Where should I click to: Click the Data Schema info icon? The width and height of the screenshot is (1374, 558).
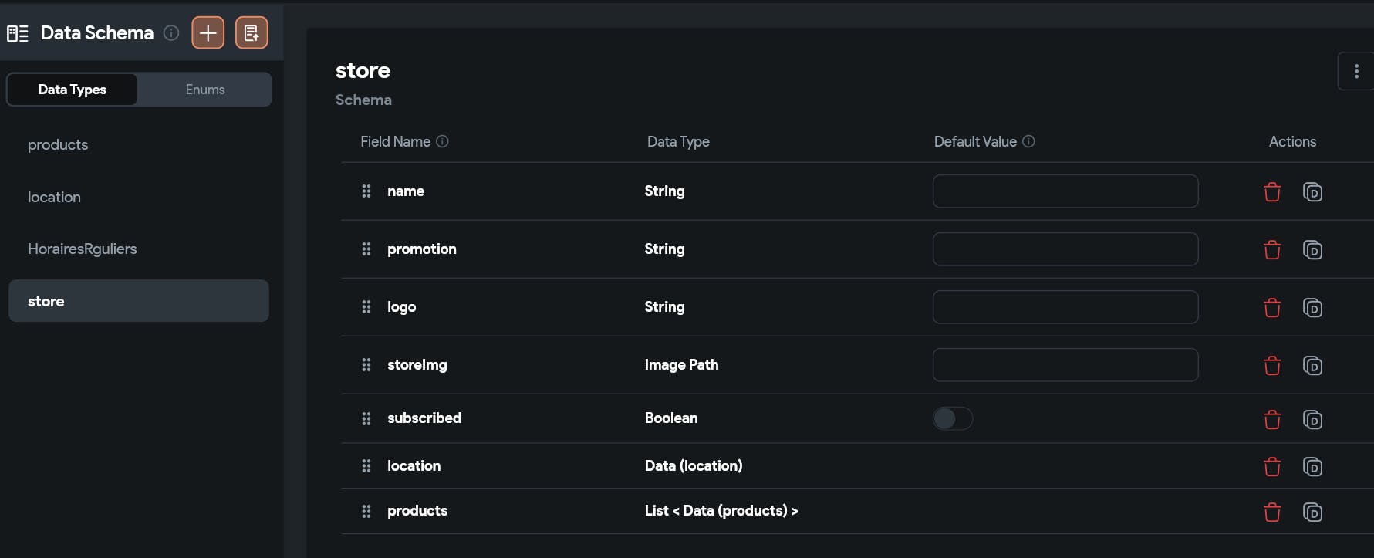pos(172,33)
